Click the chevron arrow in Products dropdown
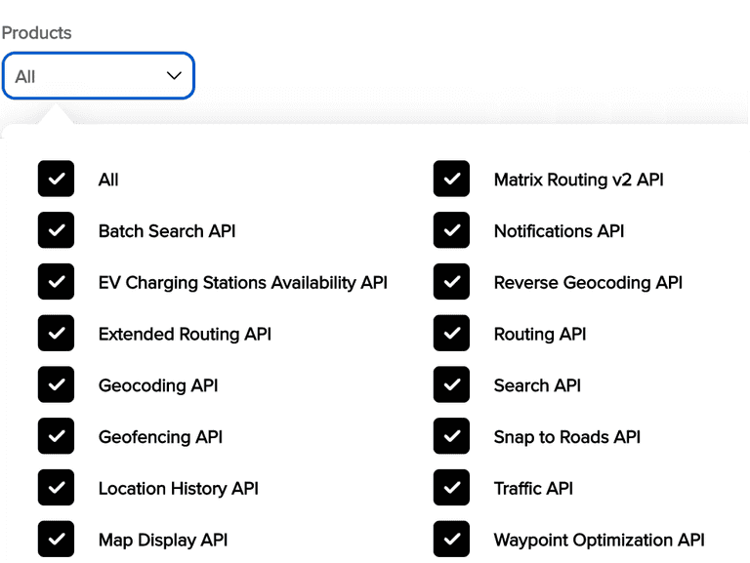 pos(174,76)
